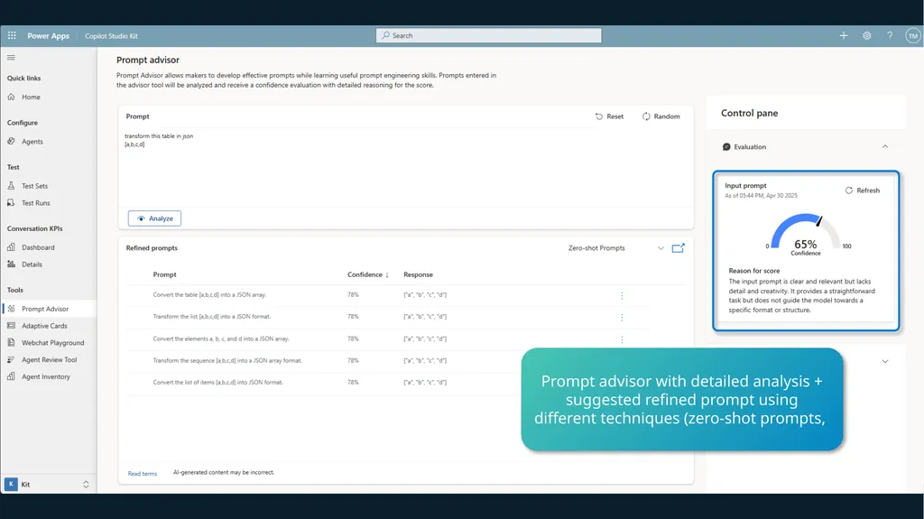924x519 pixels.
Task: Open Adaptive Cards tool
Action: (x=45, y=326)
